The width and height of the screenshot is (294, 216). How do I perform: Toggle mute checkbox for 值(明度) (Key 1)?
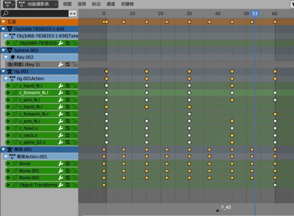(68, 64)
